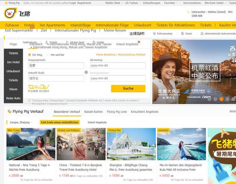This screenshot has width=236, height=184.
Task: Open the Nha Trang deal image
Action: coord(31,144)
